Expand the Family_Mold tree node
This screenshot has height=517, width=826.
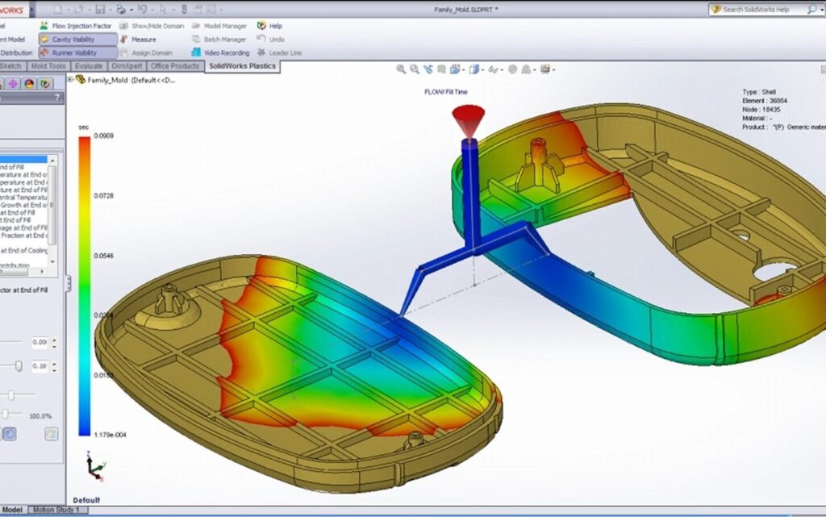70,80
